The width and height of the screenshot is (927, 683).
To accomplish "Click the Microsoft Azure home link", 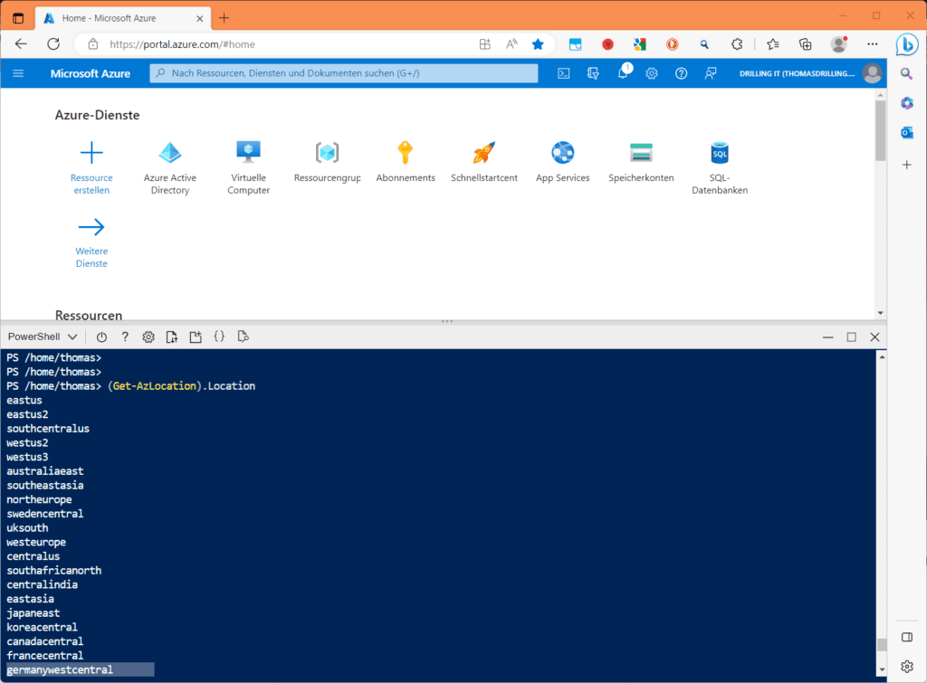I will click(91, 74).
